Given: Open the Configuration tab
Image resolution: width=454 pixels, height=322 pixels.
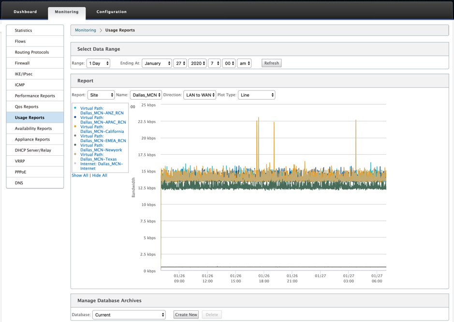Looking at the screenshot, I should 112,12.
